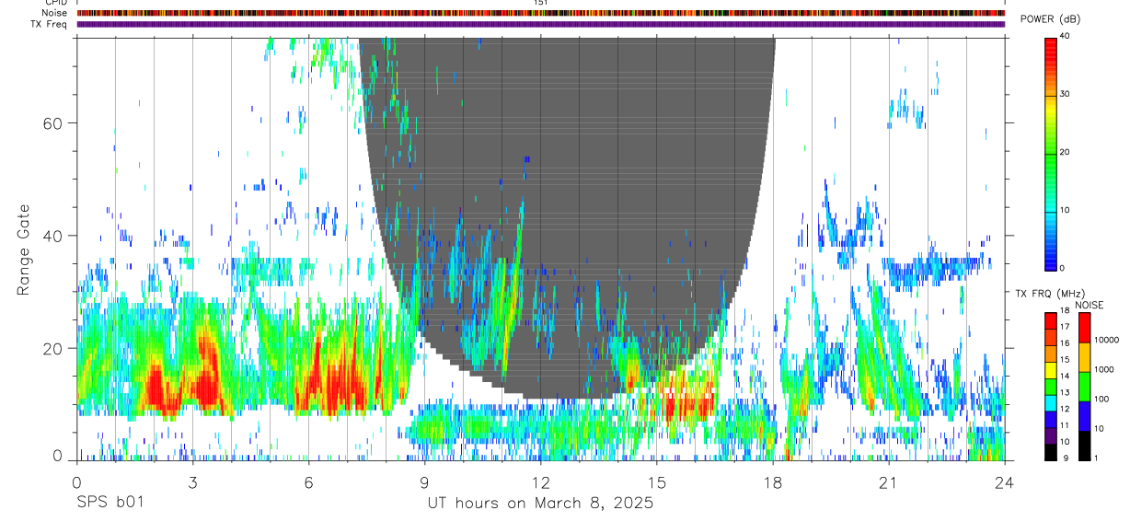Click the 15 hour tick label on time axis
The width and height of the screenshot is (1130, 522).
[656, 482]
